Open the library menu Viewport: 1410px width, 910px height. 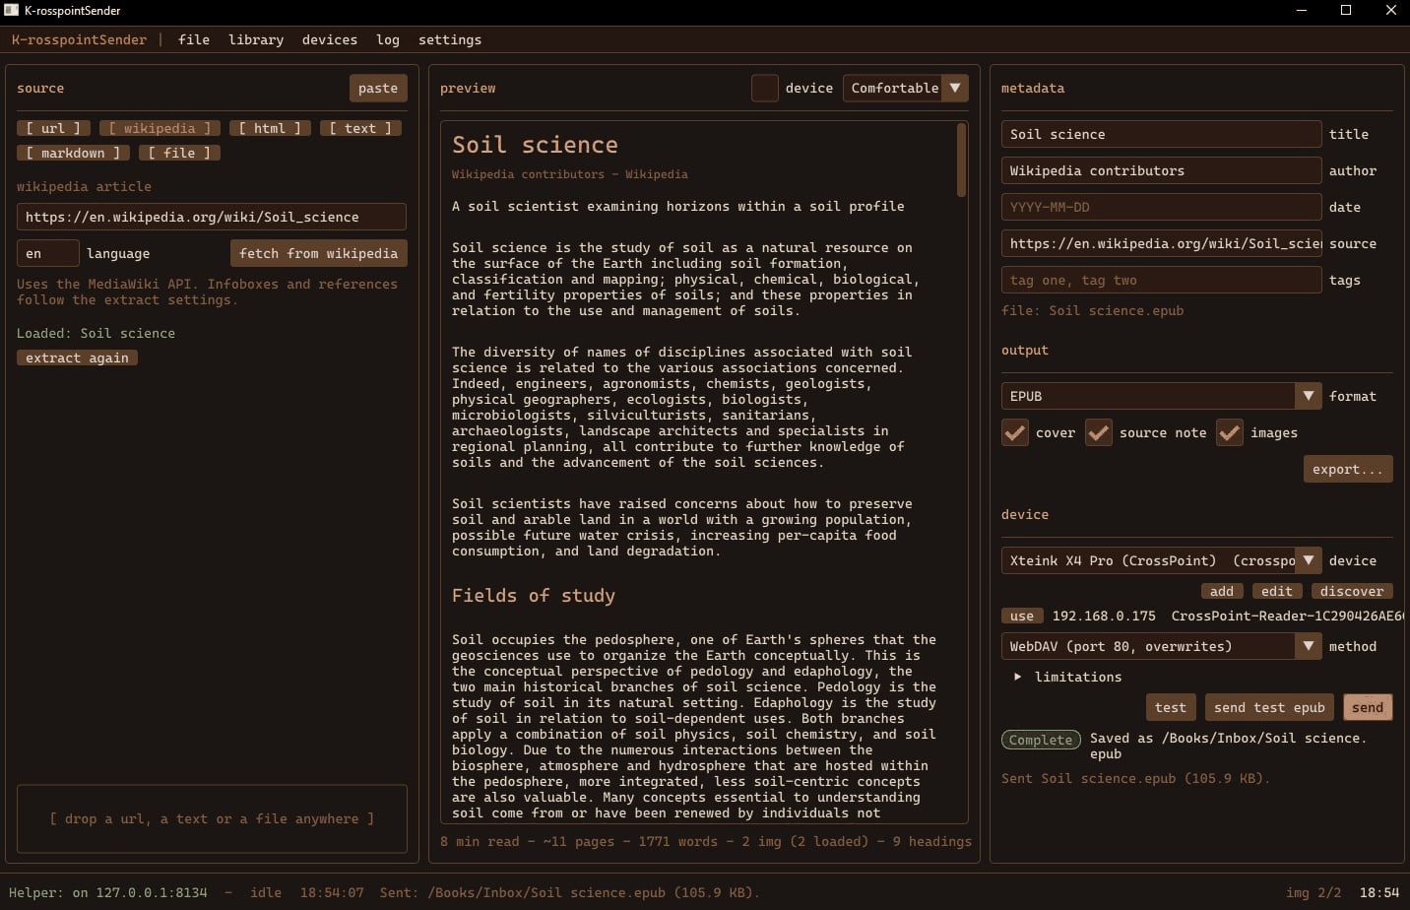click(x=256, y=39)
